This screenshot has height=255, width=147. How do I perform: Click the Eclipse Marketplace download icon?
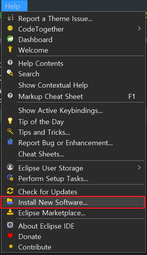pos(10,212)
